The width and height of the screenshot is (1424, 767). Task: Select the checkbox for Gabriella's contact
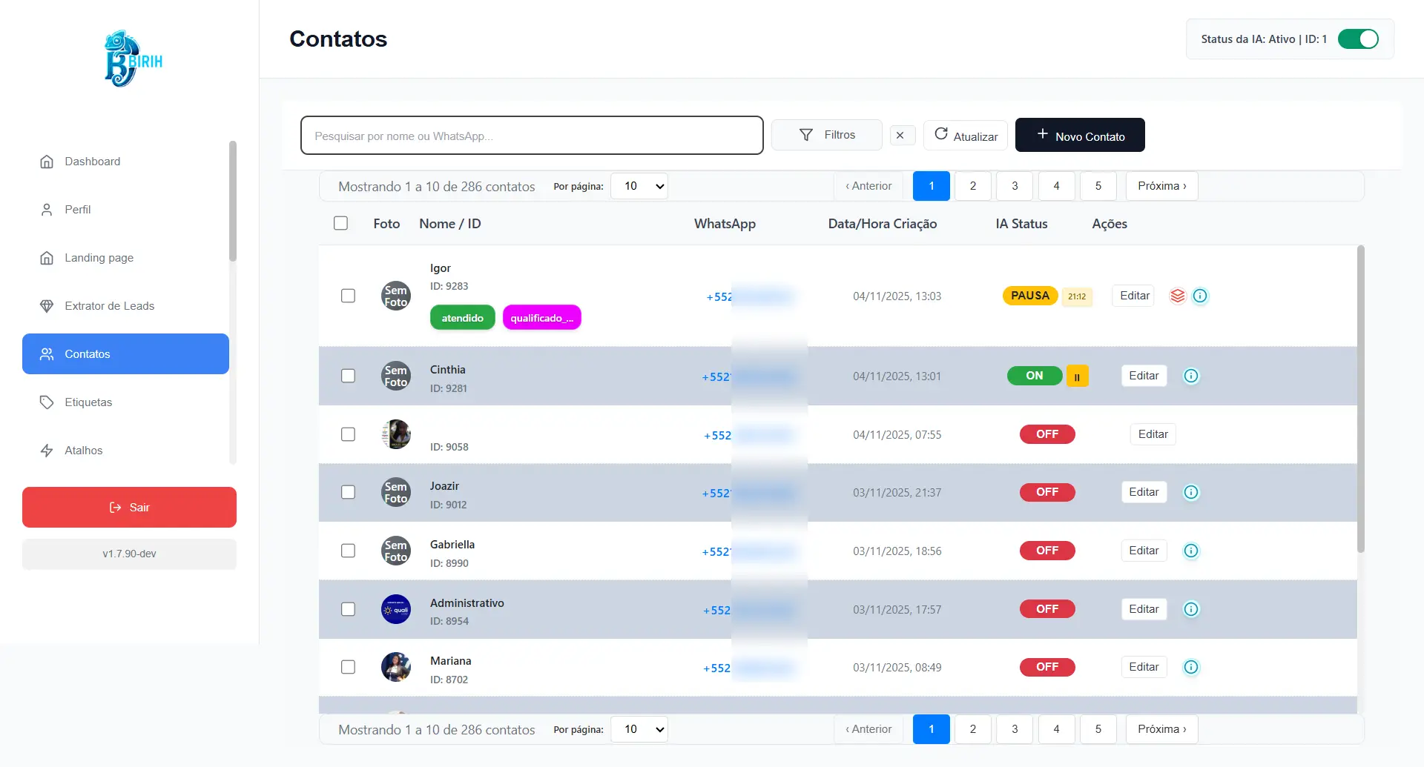pyautogui.click(x=348, y=551)
